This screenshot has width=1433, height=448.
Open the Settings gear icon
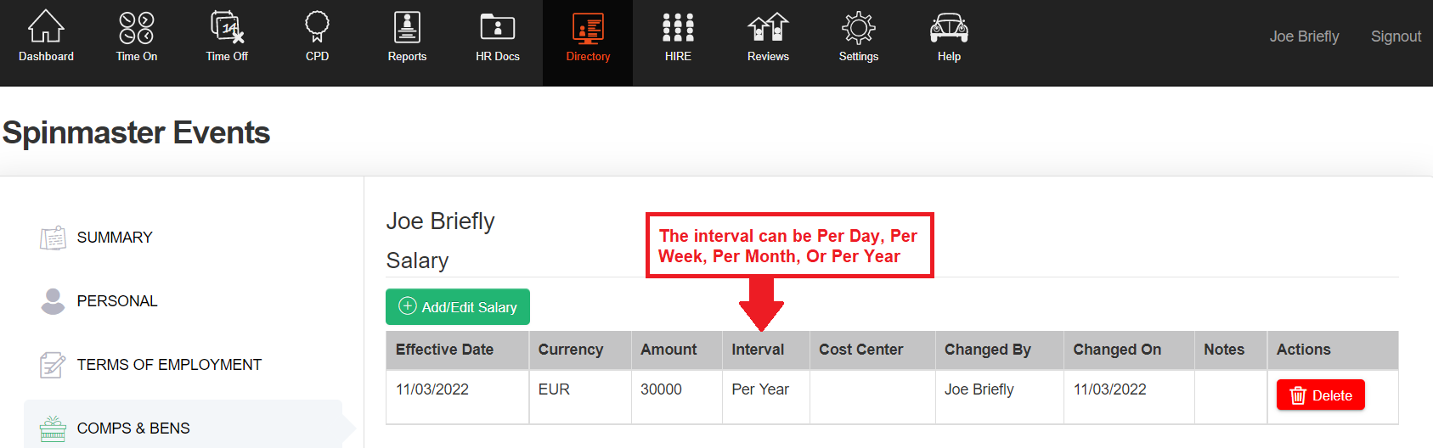click(859, 28)
